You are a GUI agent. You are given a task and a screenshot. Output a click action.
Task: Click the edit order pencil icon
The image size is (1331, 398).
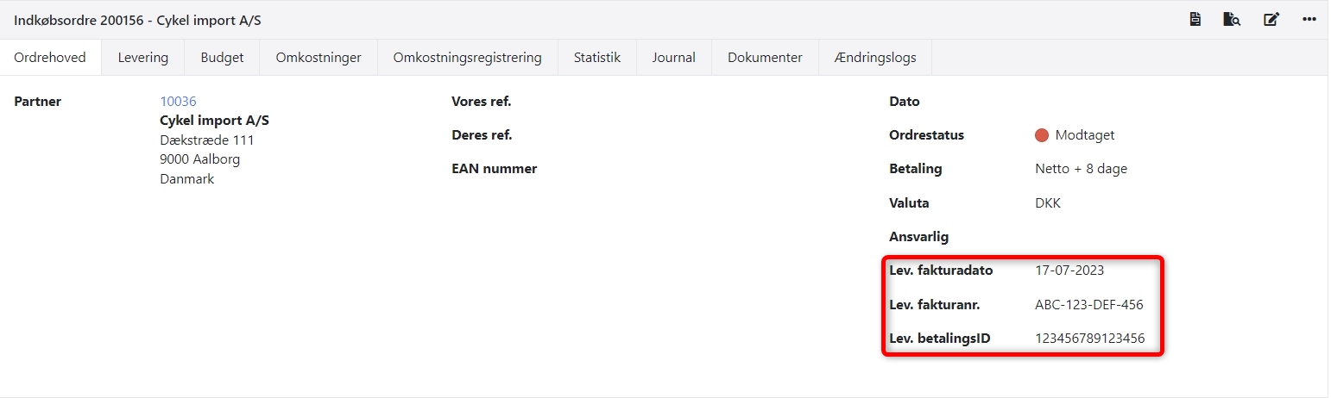click(1271, 19)
